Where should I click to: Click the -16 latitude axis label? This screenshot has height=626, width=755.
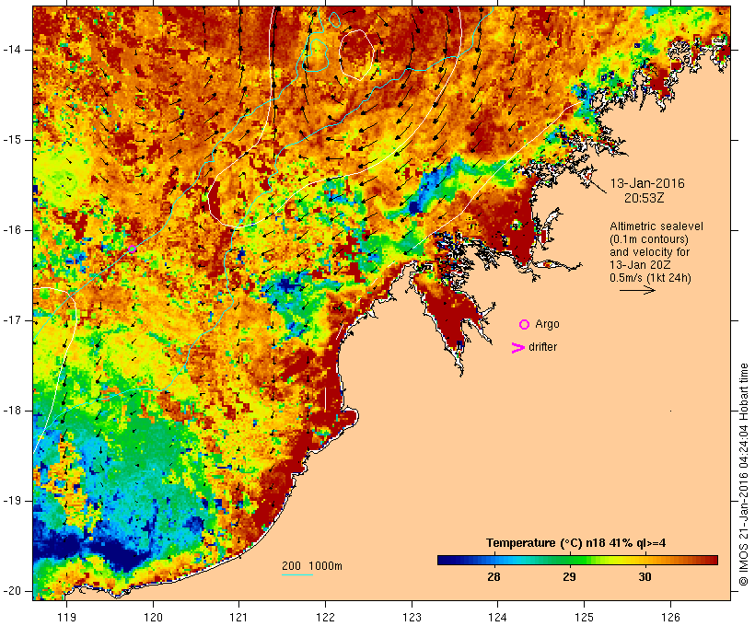point(11,230)
